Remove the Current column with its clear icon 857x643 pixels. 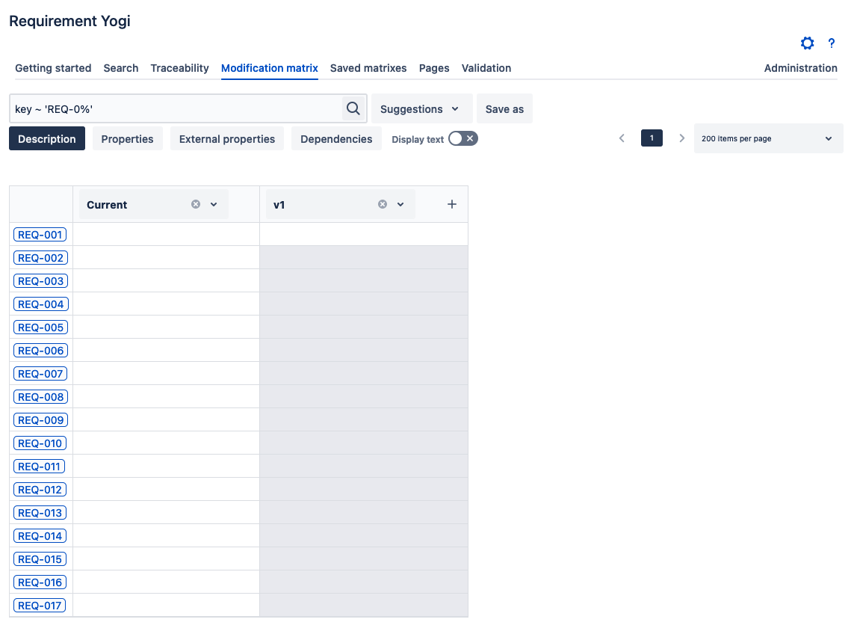tap(196, 204)
